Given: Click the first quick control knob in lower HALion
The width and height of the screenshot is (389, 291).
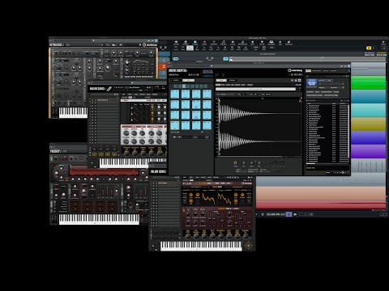Looking at the screenshot, I should [188, 235].
